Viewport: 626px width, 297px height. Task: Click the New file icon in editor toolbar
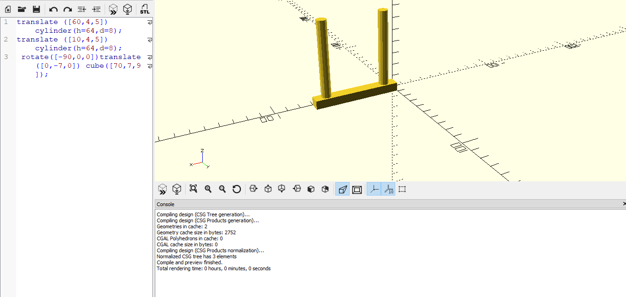click(x=7, y=9)
